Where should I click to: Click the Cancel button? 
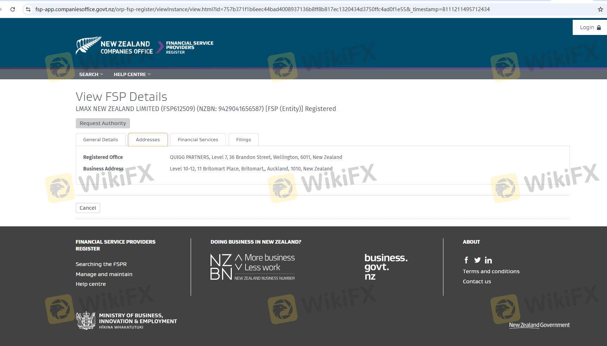pyautogui.click(x=88, y=208)
